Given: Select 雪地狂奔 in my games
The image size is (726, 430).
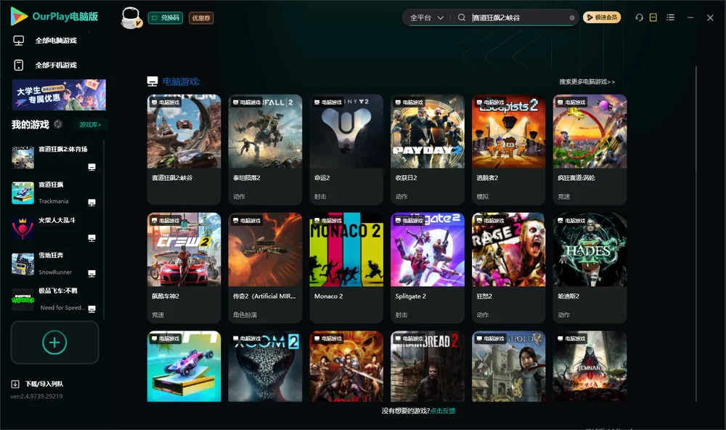Looking at the screenshot, I should point(54,264).
